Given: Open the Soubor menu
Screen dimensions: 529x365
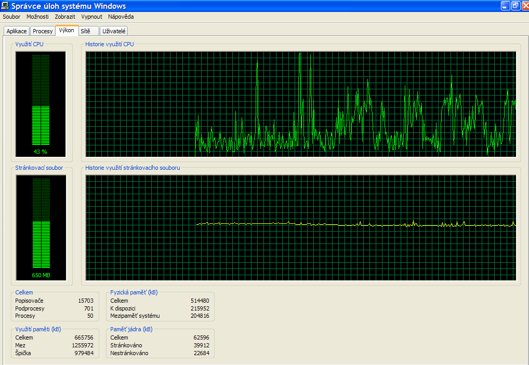Looking at the screenshot, I should click(11, 17).
